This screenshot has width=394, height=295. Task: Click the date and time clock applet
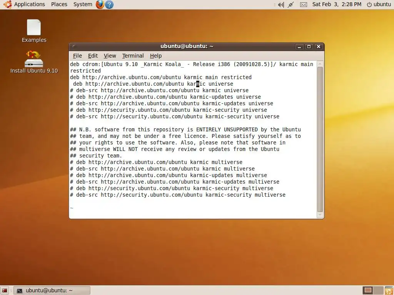pyautogui.click(x=337, y=4)
